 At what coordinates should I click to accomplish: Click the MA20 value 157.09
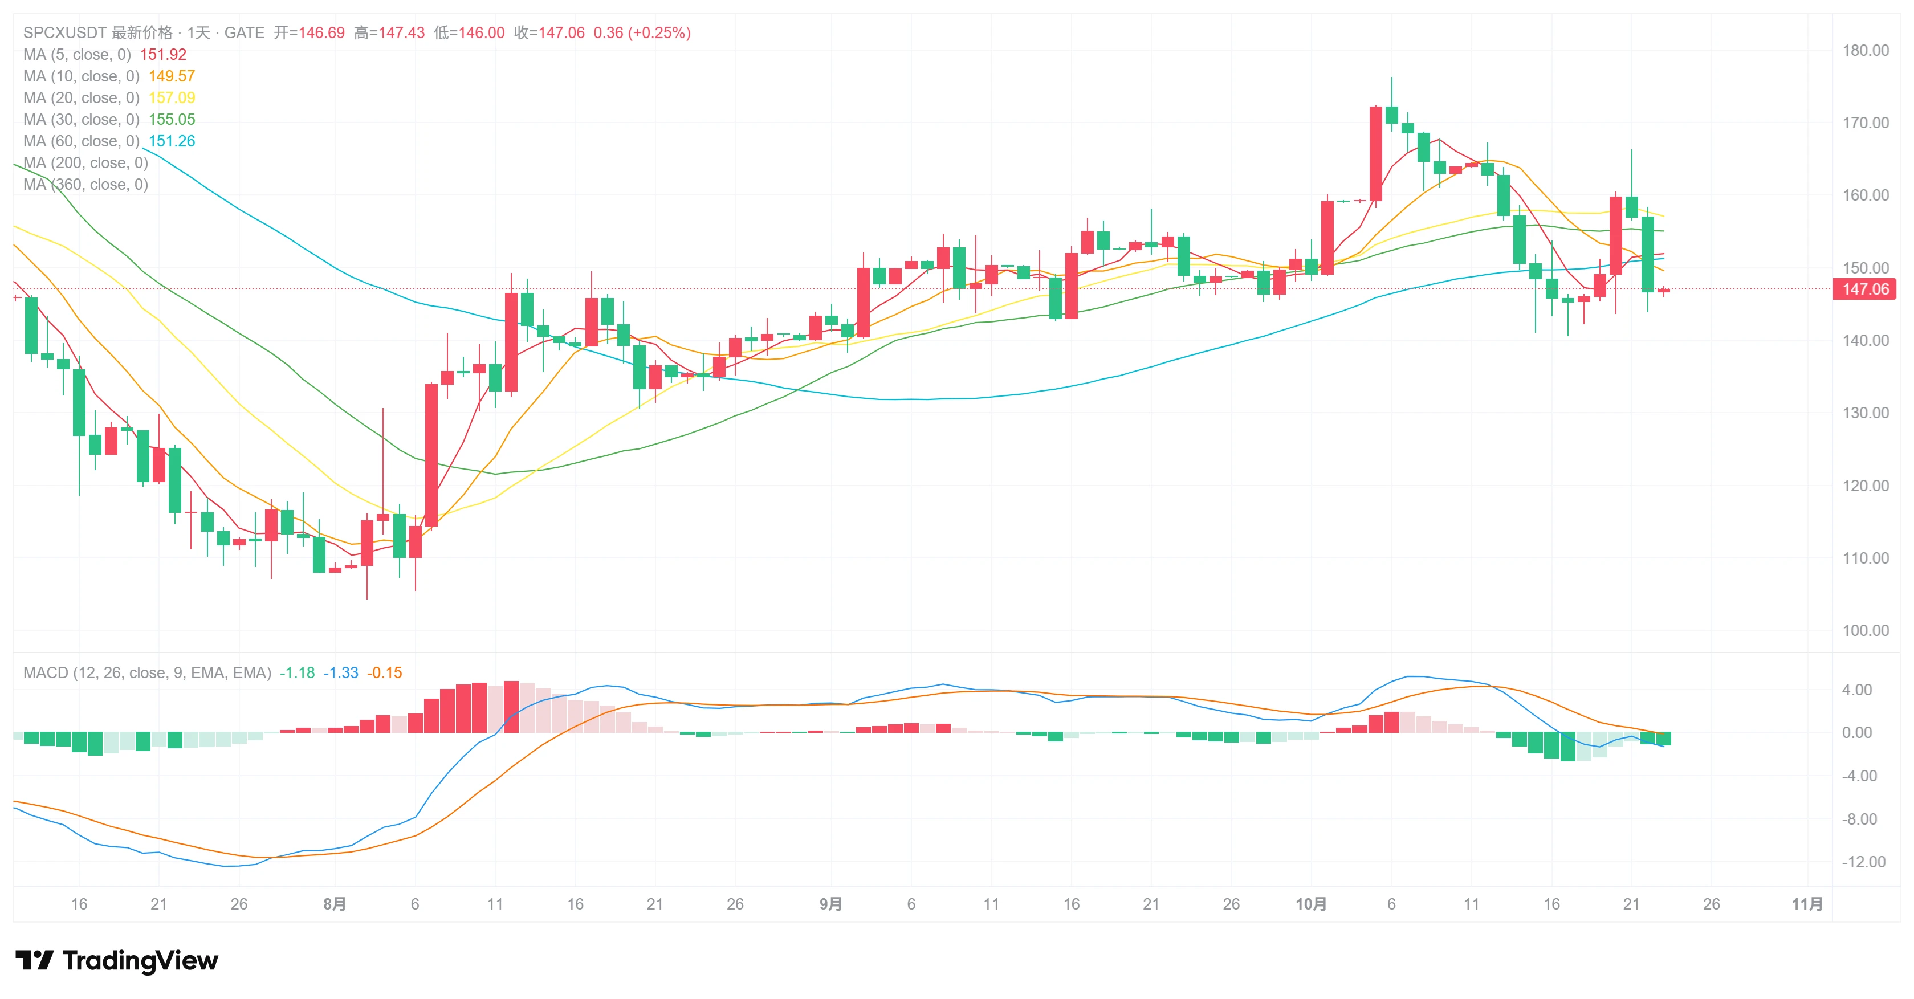pos(172,97)
